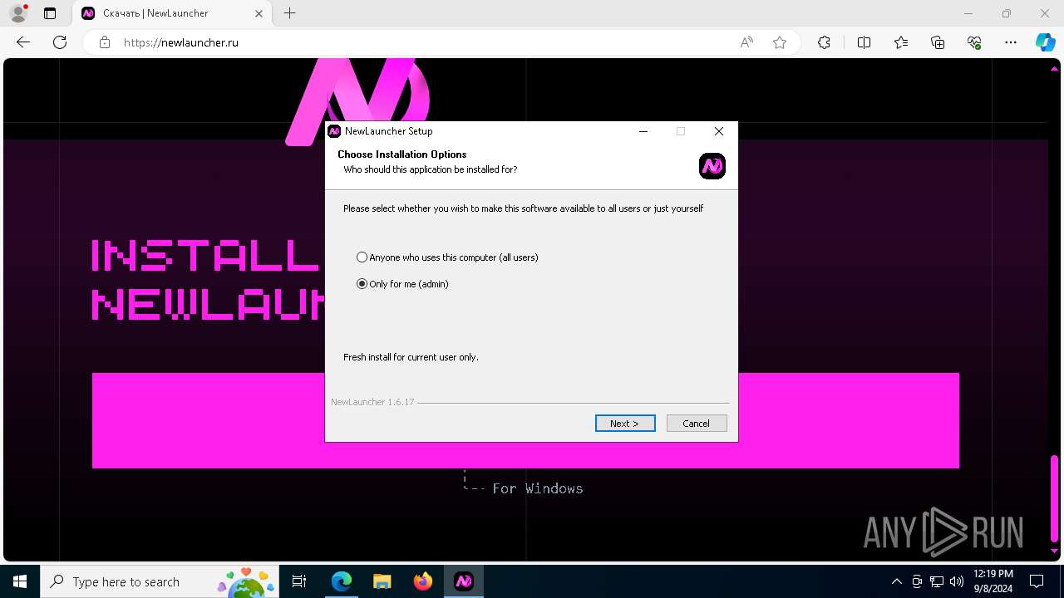Open Tab actions menu

coord(50,13)
